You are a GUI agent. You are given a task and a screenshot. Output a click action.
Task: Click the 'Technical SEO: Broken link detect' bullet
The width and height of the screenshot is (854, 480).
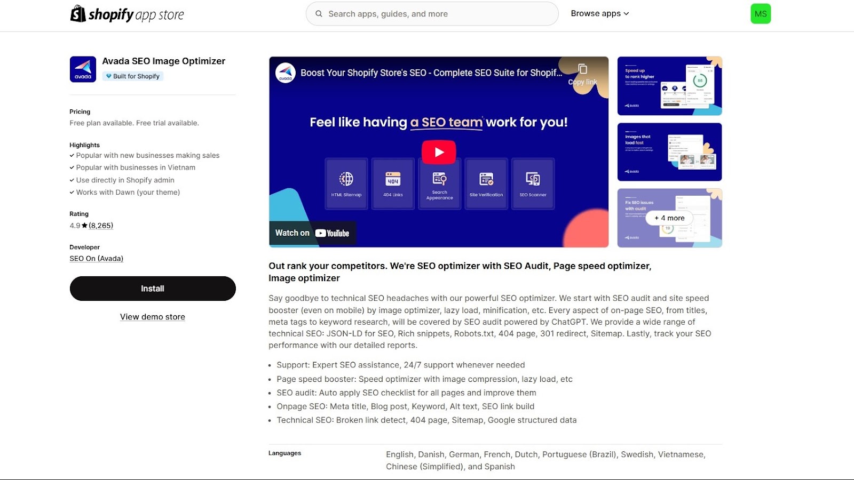tap(426, 420)
